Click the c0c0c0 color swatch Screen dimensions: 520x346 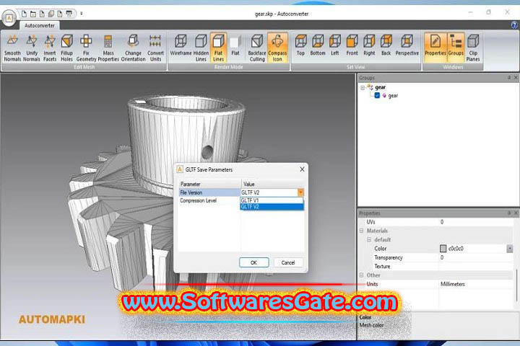pos(443,248)
